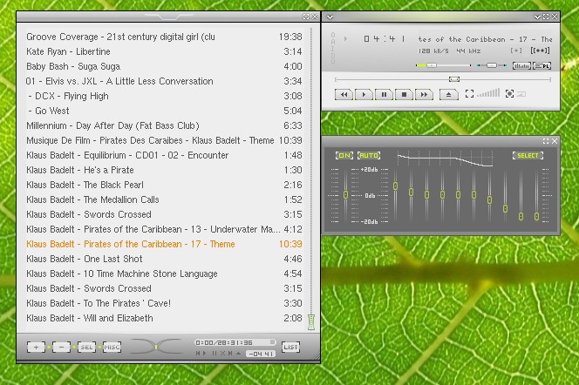Screen dimensions: 579x385
Task: Select Klaus Badelt - The Black Pearl
Action: pos(164,185)
